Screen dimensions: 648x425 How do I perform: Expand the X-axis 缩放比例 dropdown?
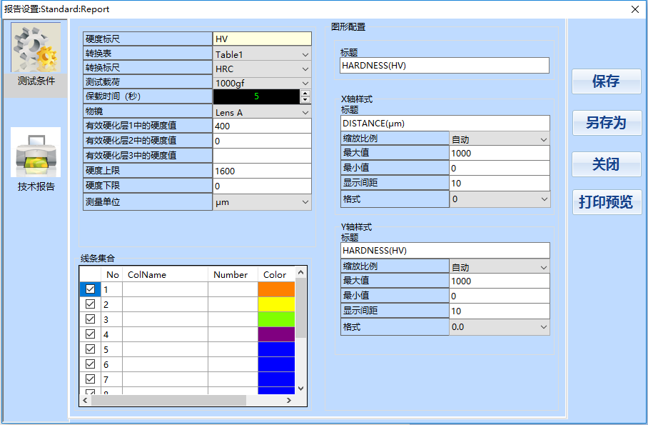(x=543, y=139)
